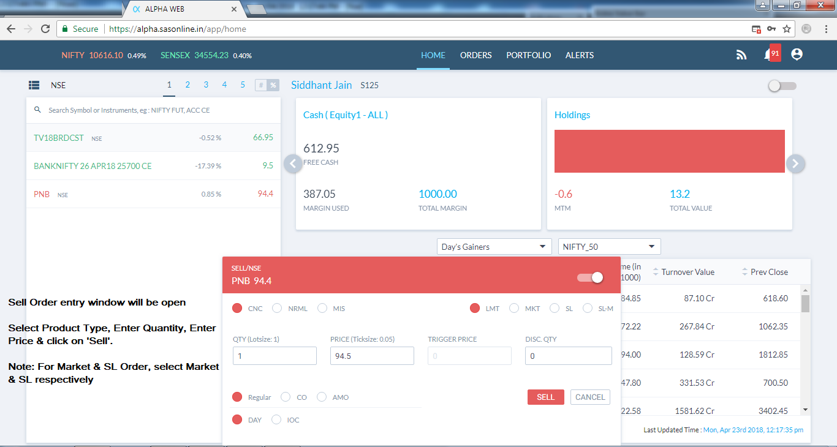Switch to watchlist 4
Screen dimensions: 837x447
[x=224, y=85]
